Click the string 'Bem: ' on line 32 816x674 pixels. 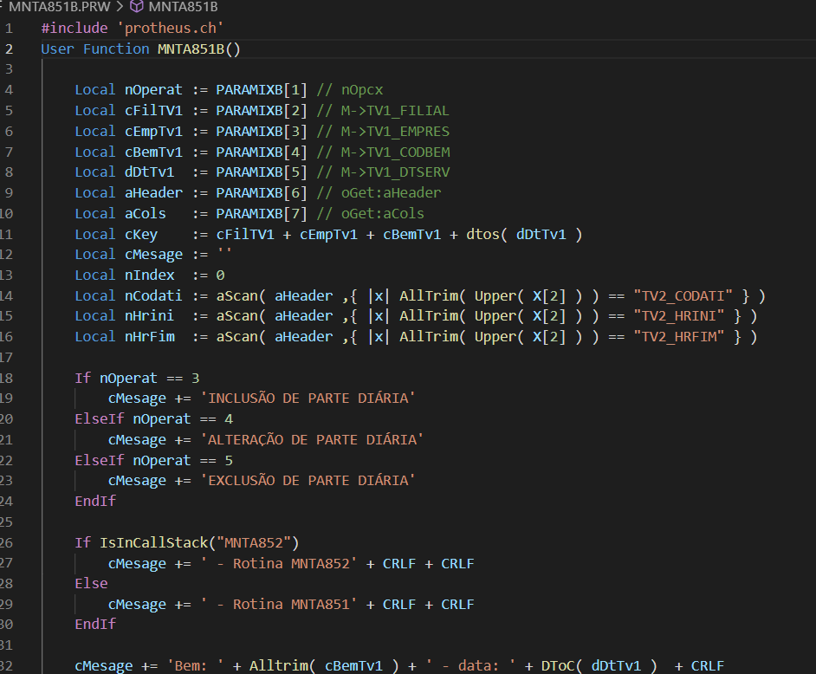[195, 665]
